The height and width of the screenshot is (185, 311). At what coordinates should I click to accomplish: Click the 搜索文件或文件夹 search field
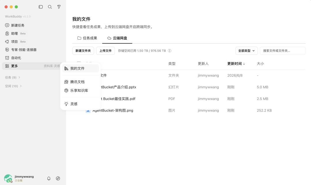(x=283, y=51)
